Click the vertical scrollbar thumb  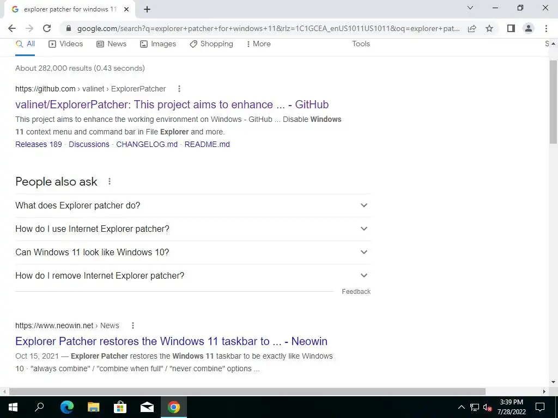coord(553,102)
